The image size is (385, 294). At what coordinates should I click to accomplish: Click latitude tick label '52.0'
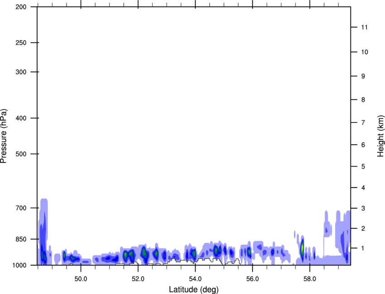click(138, 279)
